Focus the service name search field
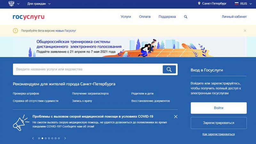Image resolution: width=256 pixels, height=144 pixels. coord(88,69)
